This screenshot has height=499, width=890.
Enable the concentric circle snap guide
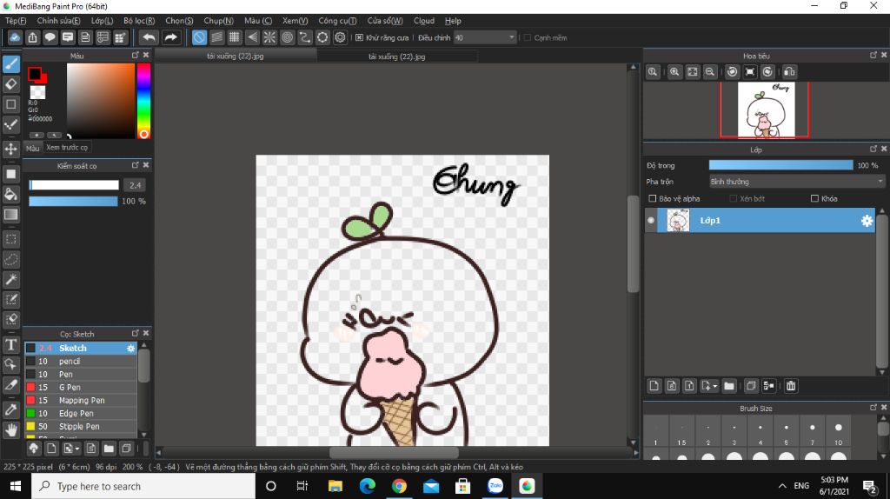[287, 37]
